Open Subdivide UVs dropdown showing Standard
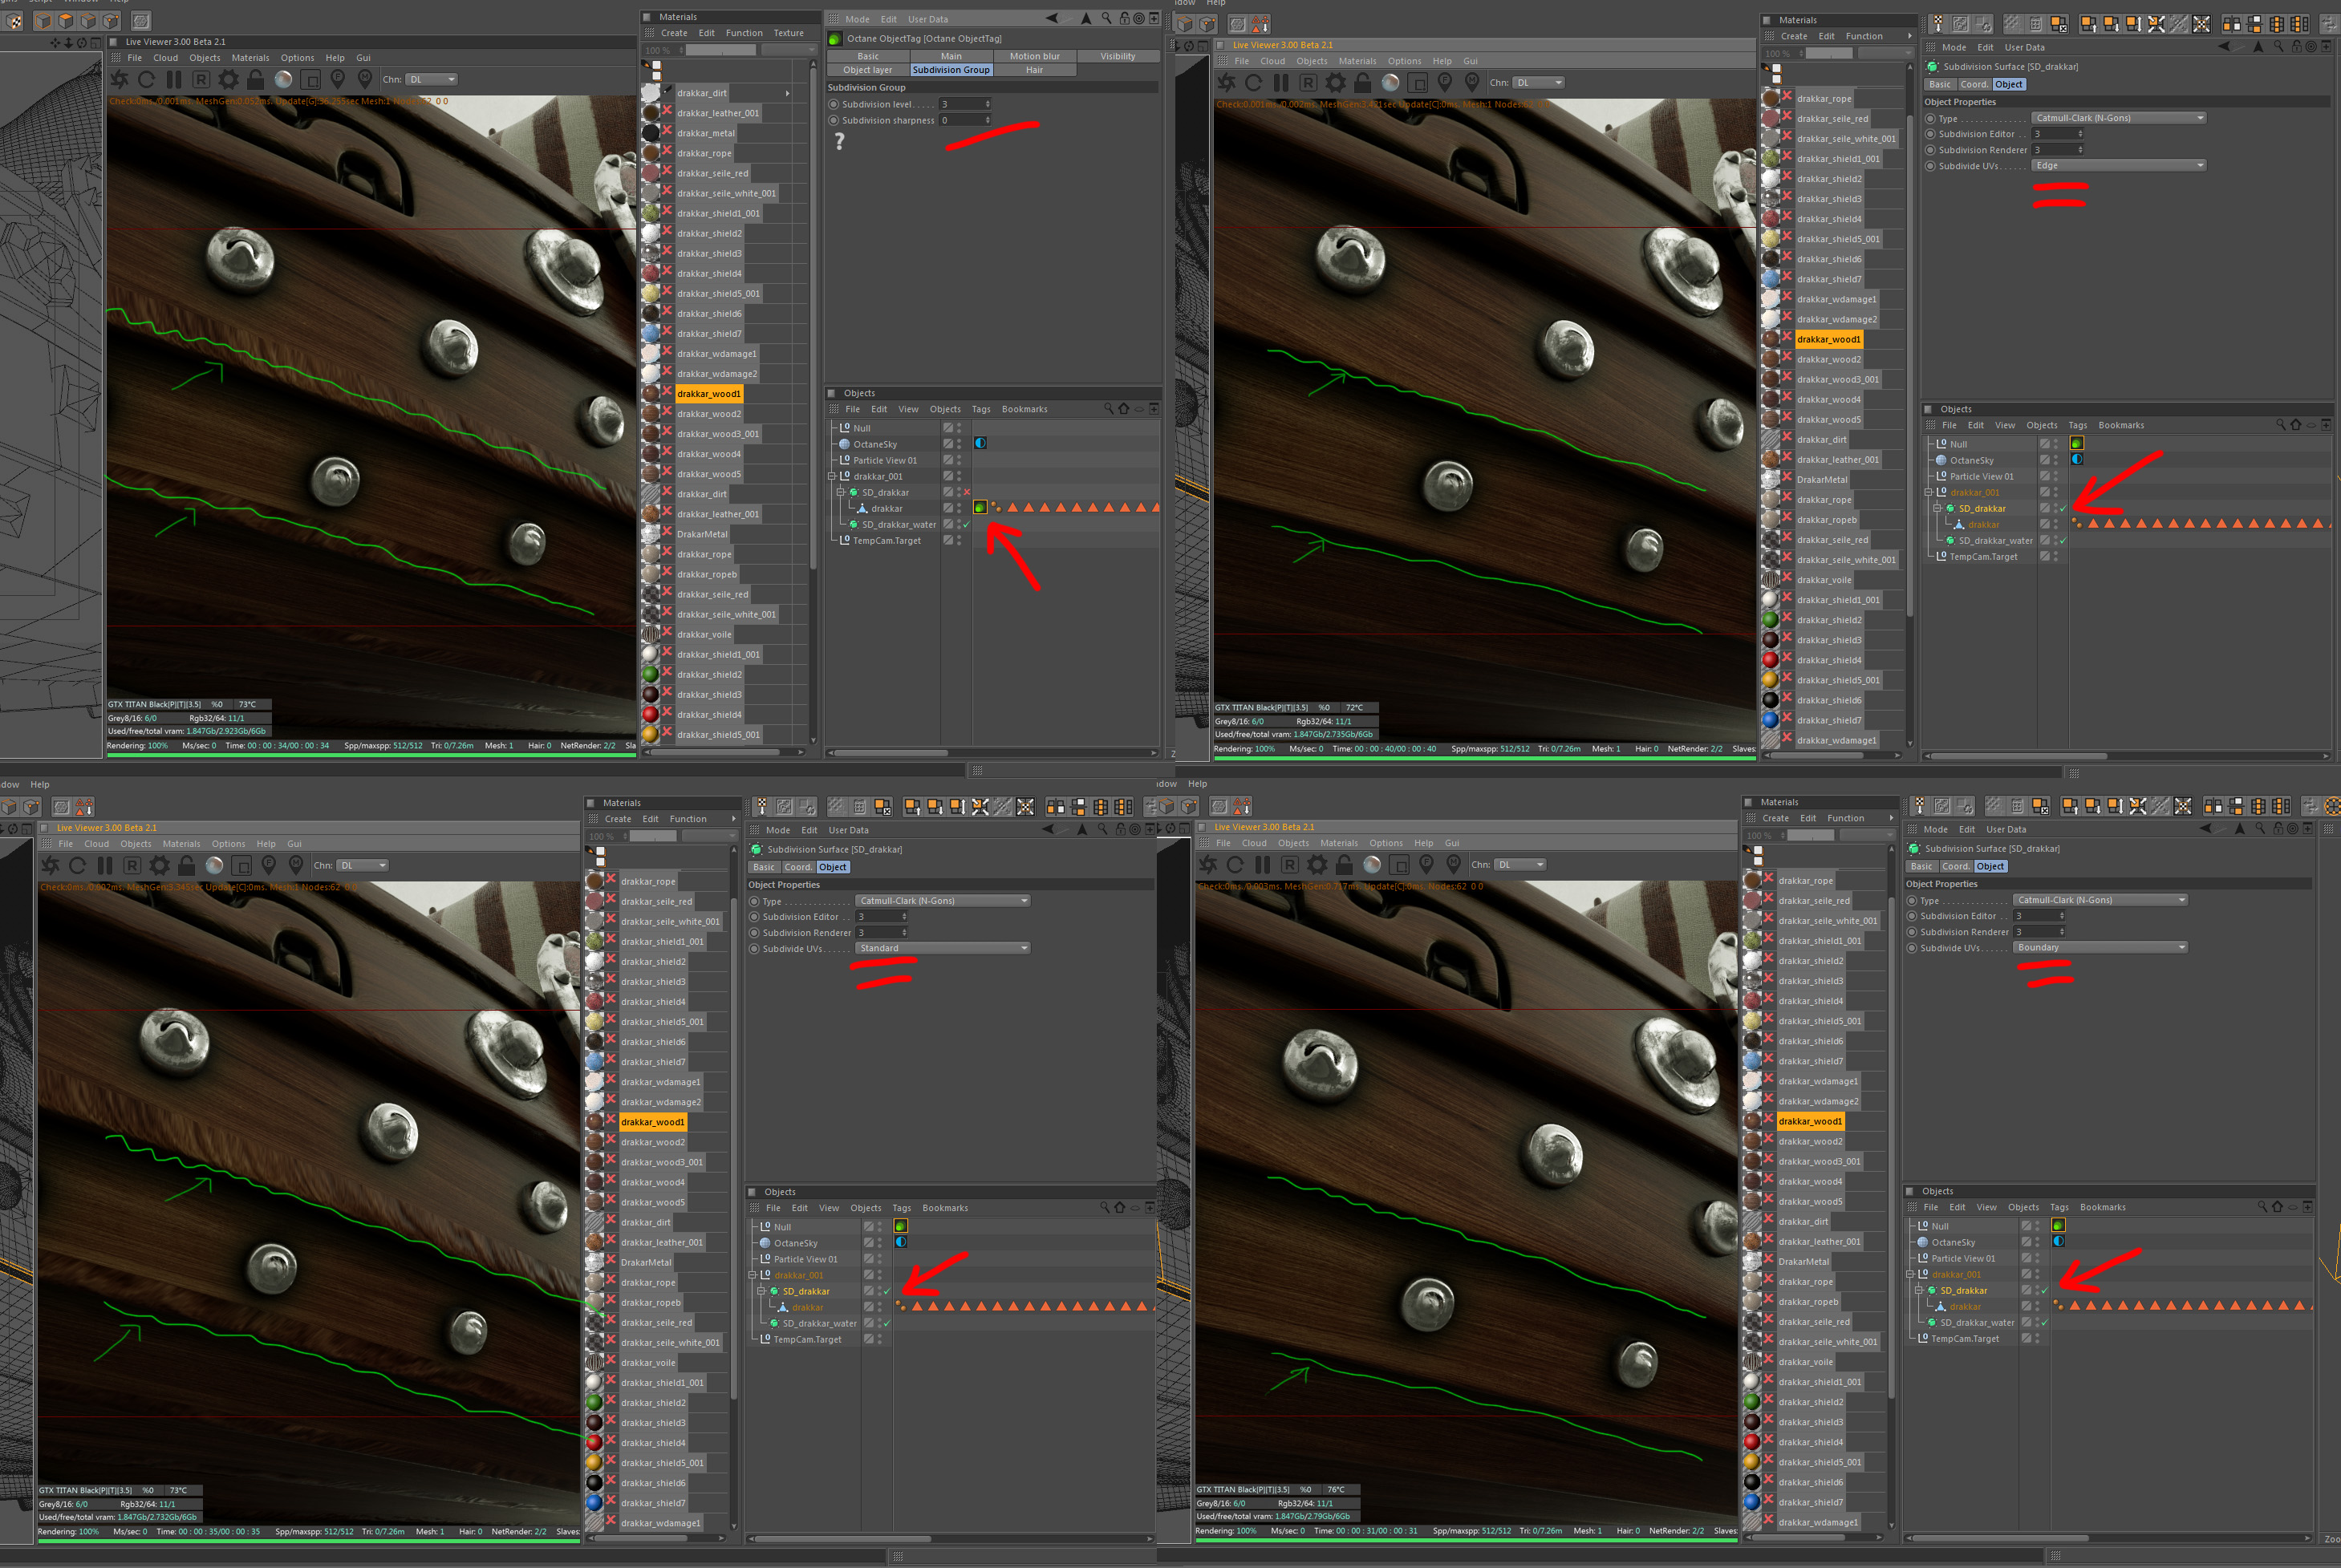2341x1568 pixels. (x=941, y=948)
